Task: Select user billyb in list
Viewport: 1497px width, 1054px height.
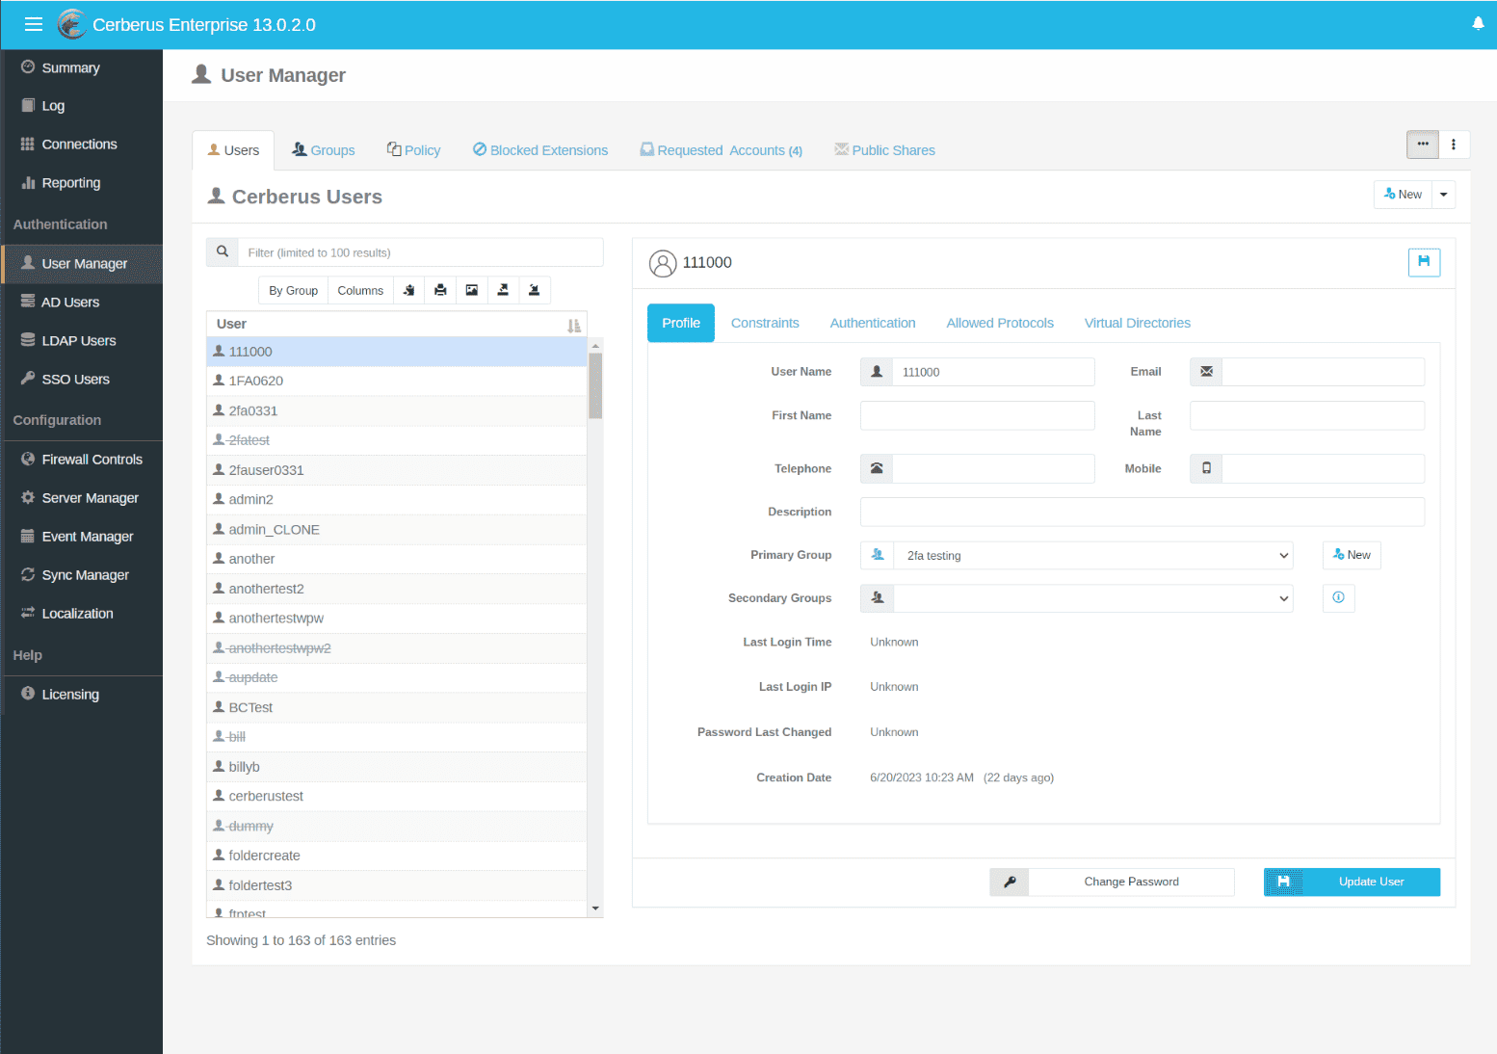Action: [397, 767]
